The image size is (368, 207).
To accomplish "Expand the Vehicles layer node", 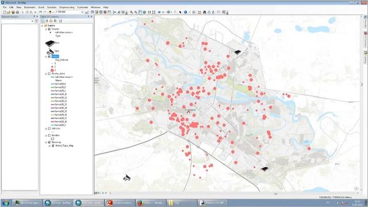I will click(x=46, y=128).
